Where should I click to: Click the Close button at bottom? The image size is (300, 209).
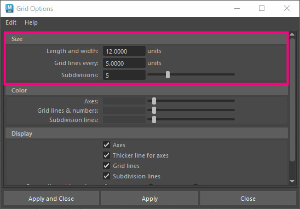[x=248, y=198]
